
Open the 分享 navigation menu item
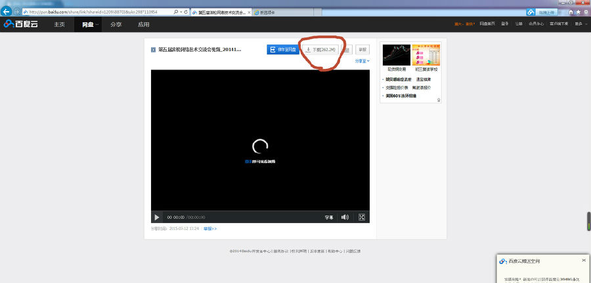[116, 25]
